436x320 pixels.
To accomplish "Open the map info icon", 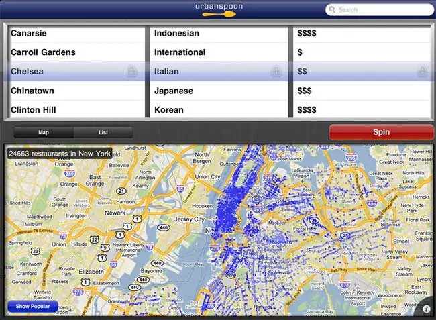I will point(426,309).
